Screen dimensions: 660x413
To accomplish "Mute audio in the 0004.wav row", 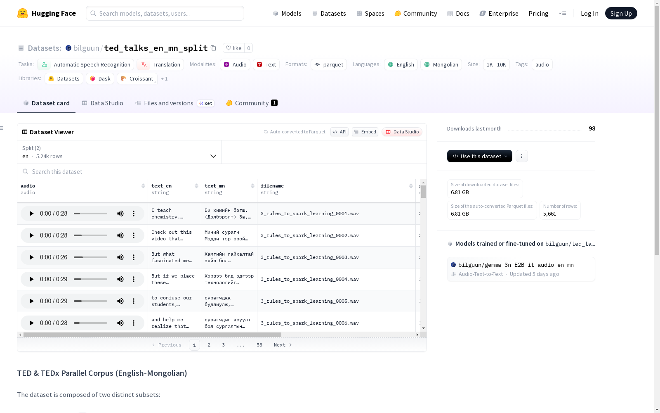I will tap(120, 279).
